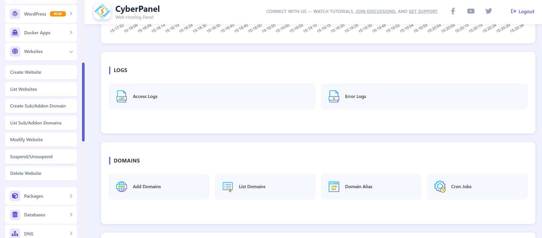Click the Add Domains www globe icon

click(122, 187)
